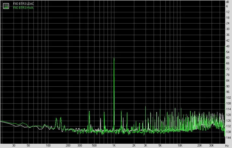Click the -30 dB scale label

(227, 29)
